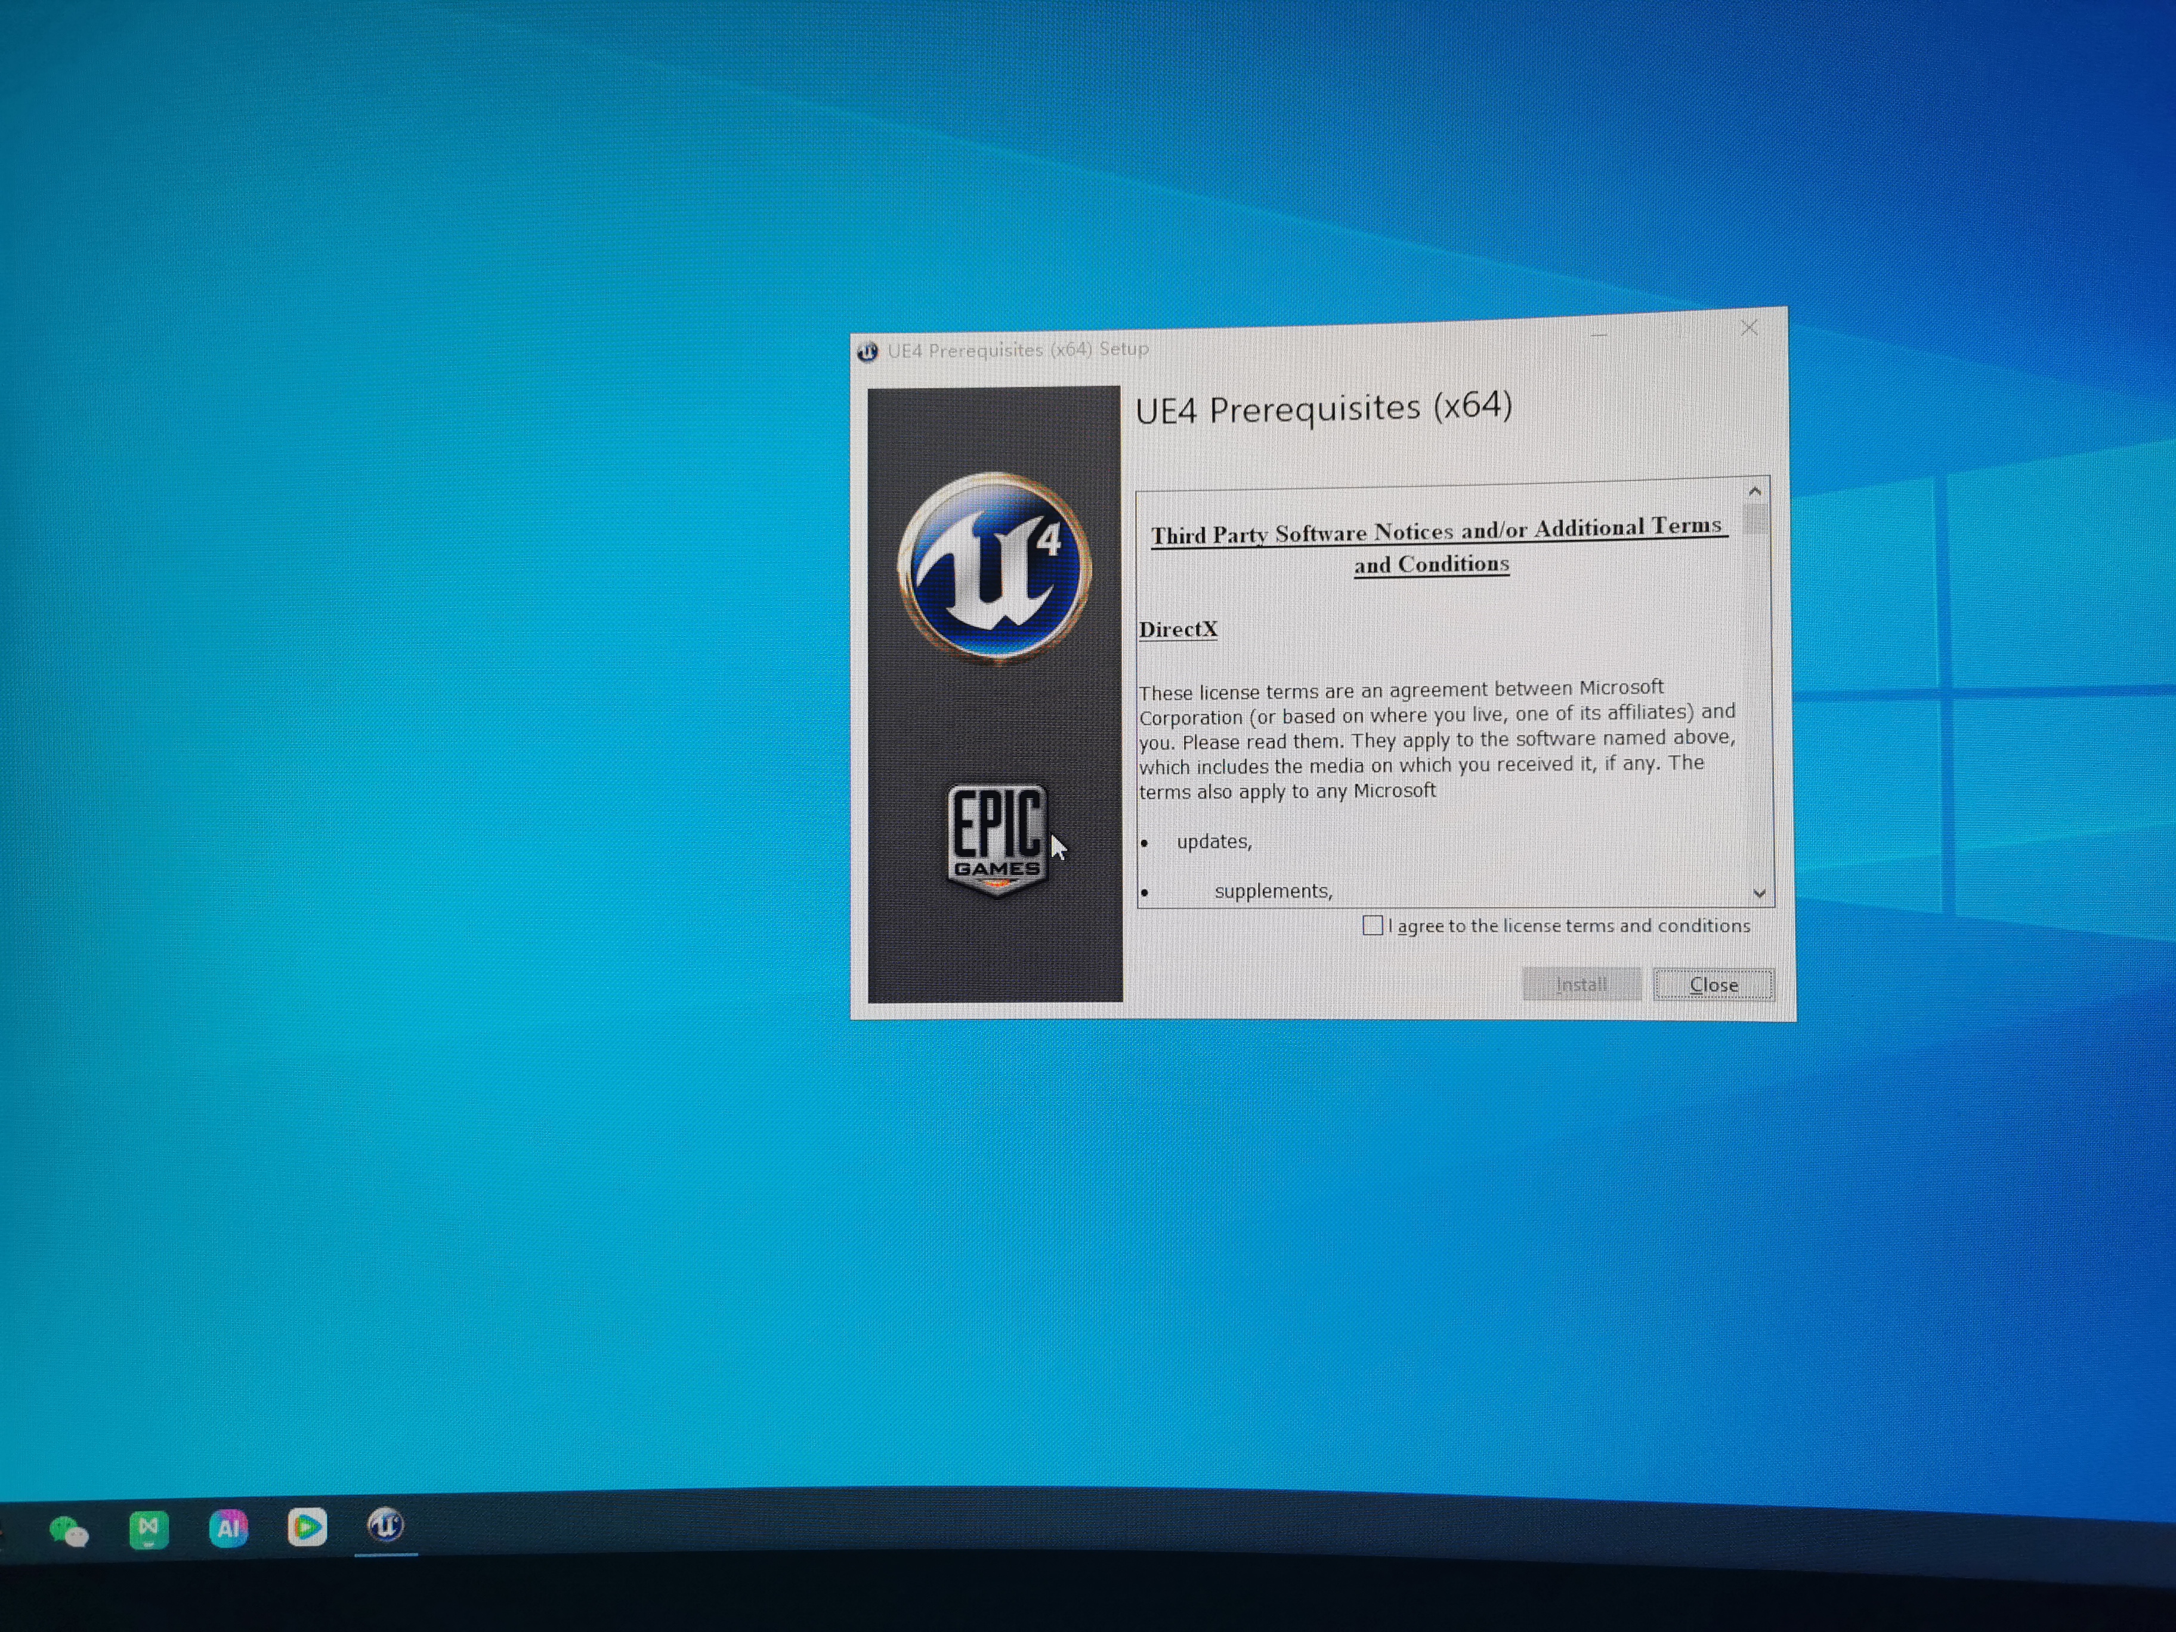Click the license text scrollbar thumb

point(1756,518)
